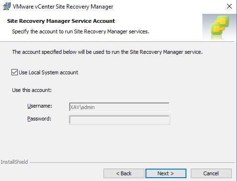Image resolution: width=237 pixels, height=181 pixels.
Task: Click 'Specify the account to run' subtitle text
Action: [81, 31]
